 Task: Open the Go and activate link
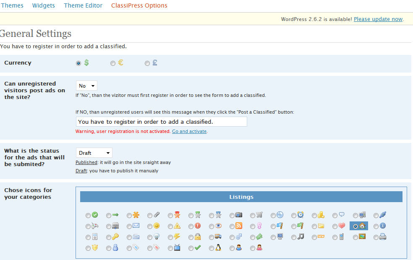[189, 131]
